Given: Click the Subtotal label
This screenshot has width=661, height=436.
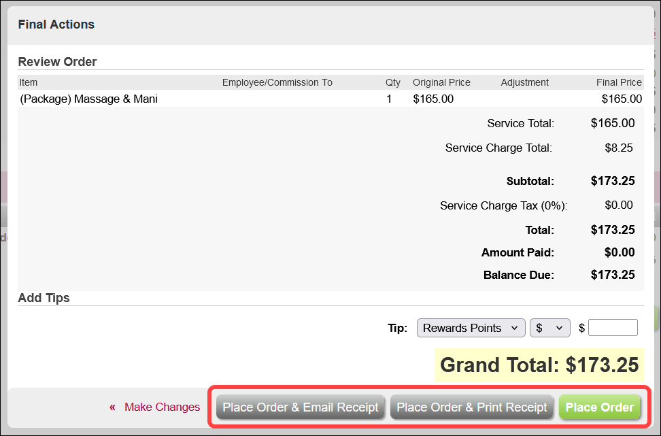Looking at the screenshot, I should pos(530,181).
